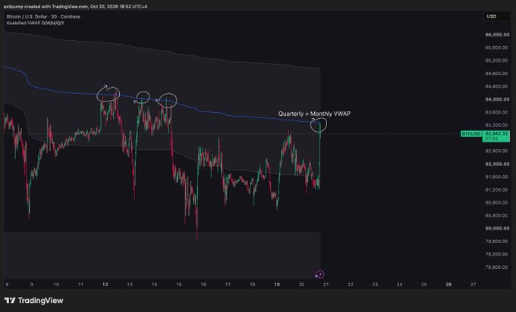Click the 78,800.00 price axis label

point(497,267)
